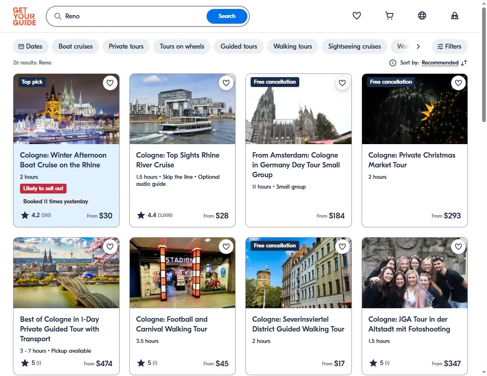Favorite Football and Carnival Walking Tour

226,247
